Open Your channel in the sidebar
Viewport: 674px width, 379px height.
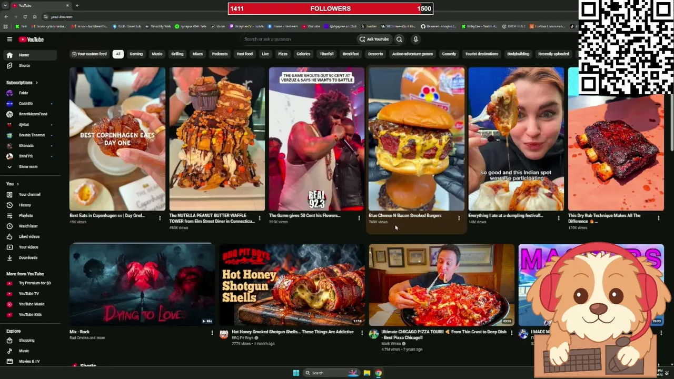point(29,194)
